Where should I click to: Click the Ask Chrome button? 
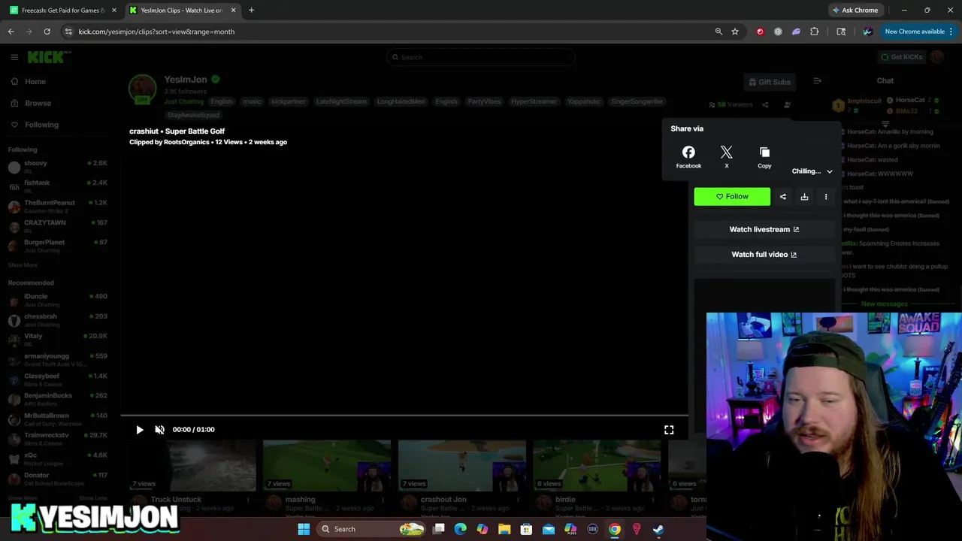pyautogui.click(x=855, y=11)
